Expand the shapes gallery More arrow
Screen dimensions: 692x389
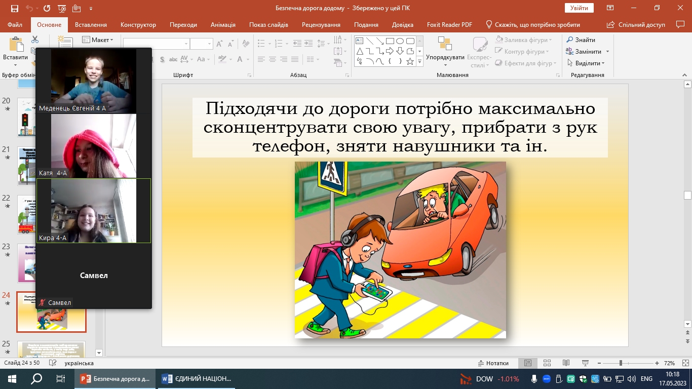[419, 61]
